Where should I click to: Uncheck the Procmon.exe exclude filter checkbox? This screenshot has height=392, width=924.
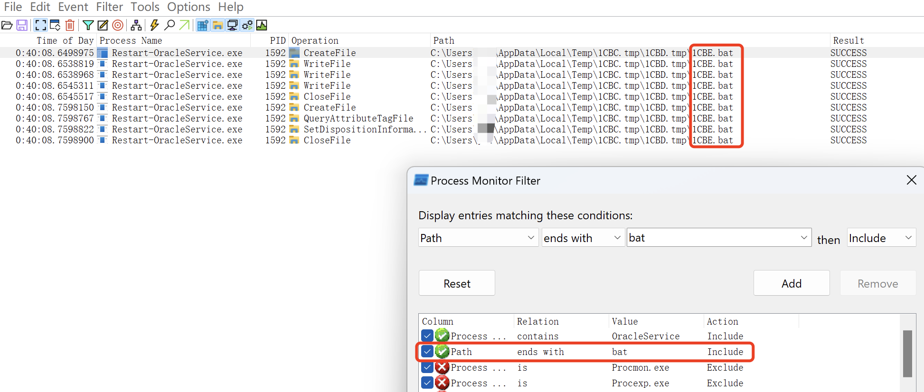pos(427,367)
